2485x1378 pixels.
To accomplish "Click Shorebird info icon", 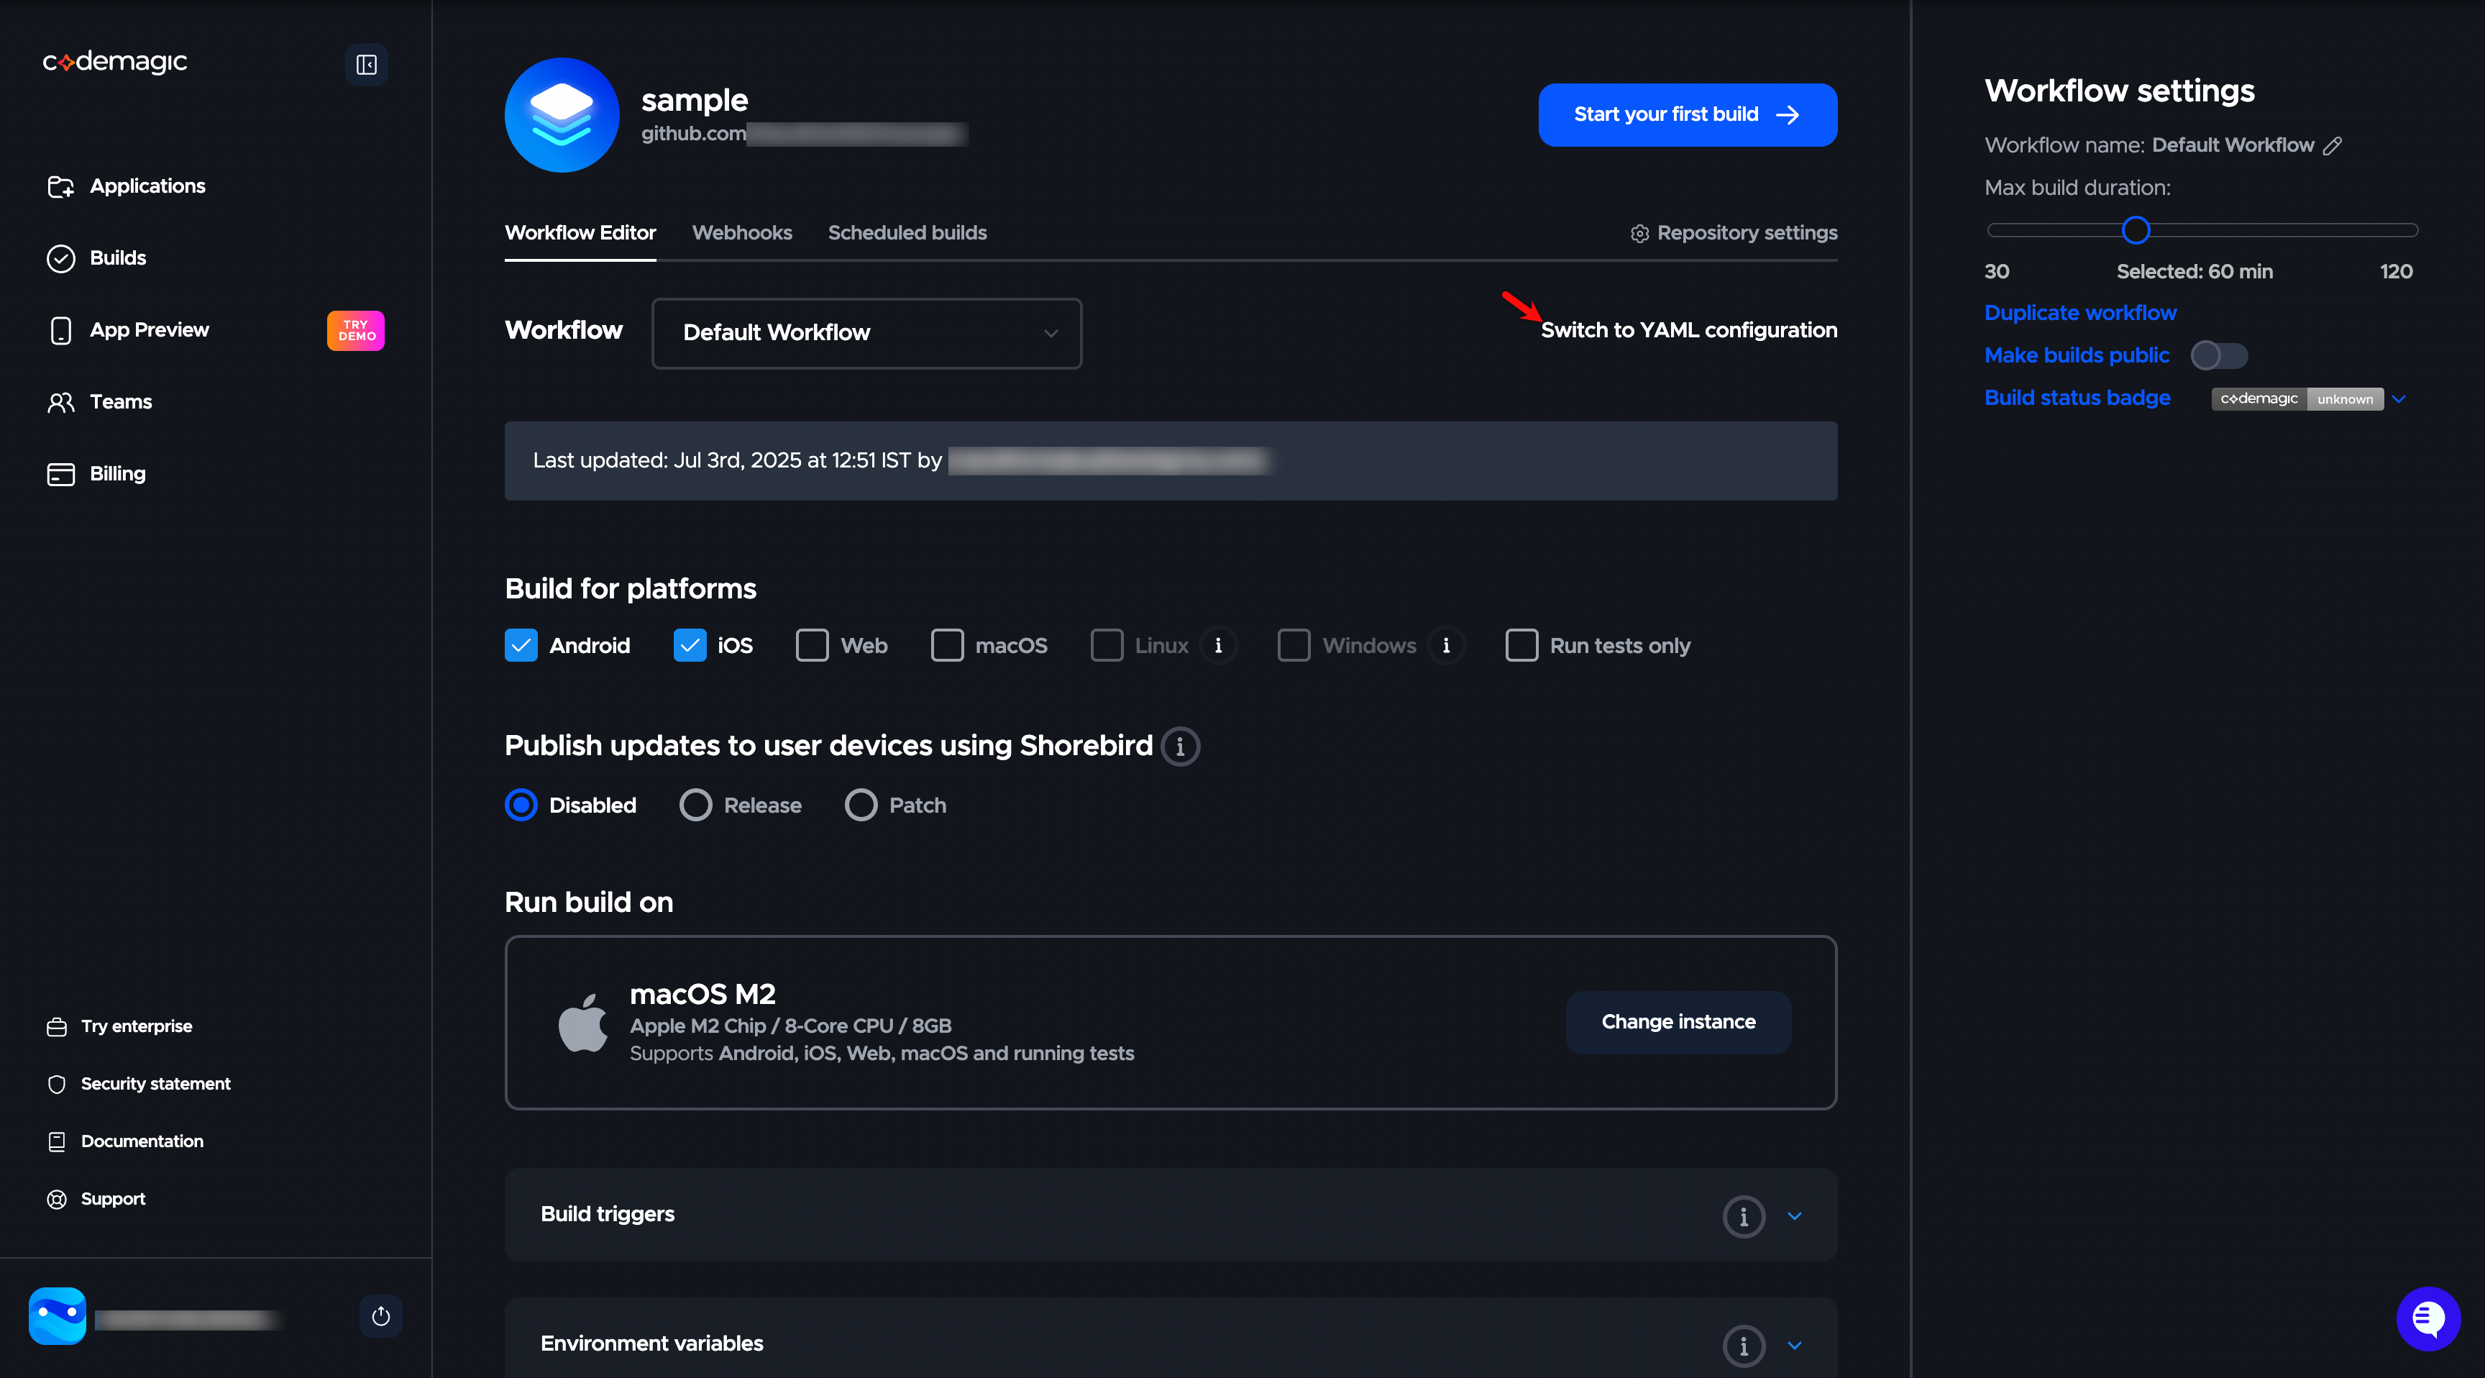I will click(x=1180, y=747).
